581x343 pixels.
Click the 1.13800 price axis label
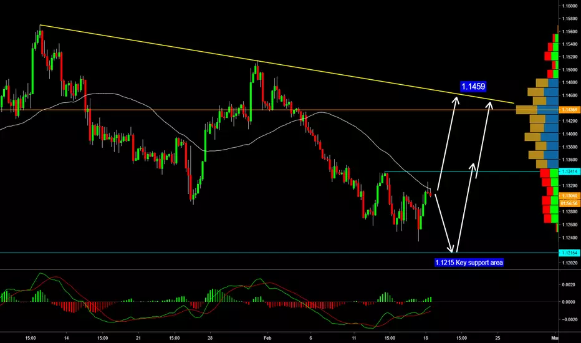(x=570, y=147)
